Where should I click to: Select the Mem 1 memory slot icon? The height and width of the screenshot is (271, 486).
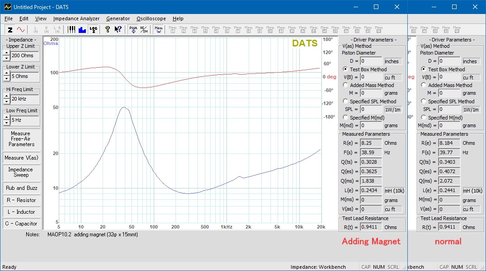pos(173,30)
